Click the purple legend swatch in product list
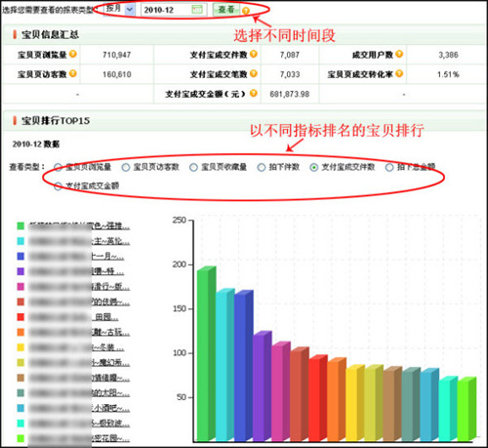Image resolution: width=488 pixels, height=448 pixels. click(x=20, y=271)
